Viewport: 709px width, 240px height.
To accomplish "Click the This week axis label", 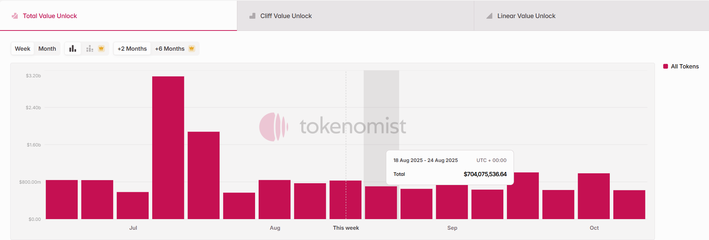I will click(x=346, y=228).
